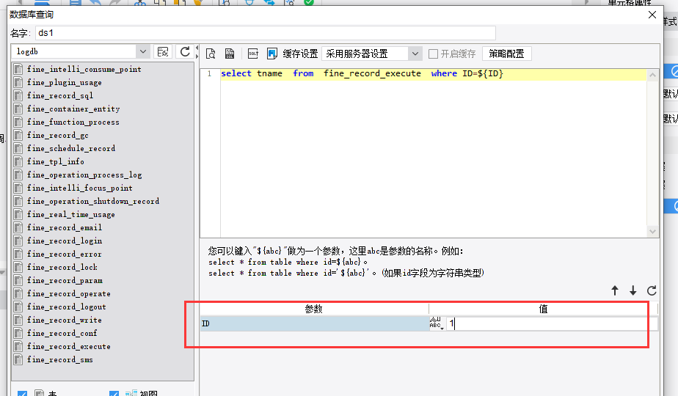The image size is (678, 396).
Task: Select fine_record_logout in table list
Action: 67,307
